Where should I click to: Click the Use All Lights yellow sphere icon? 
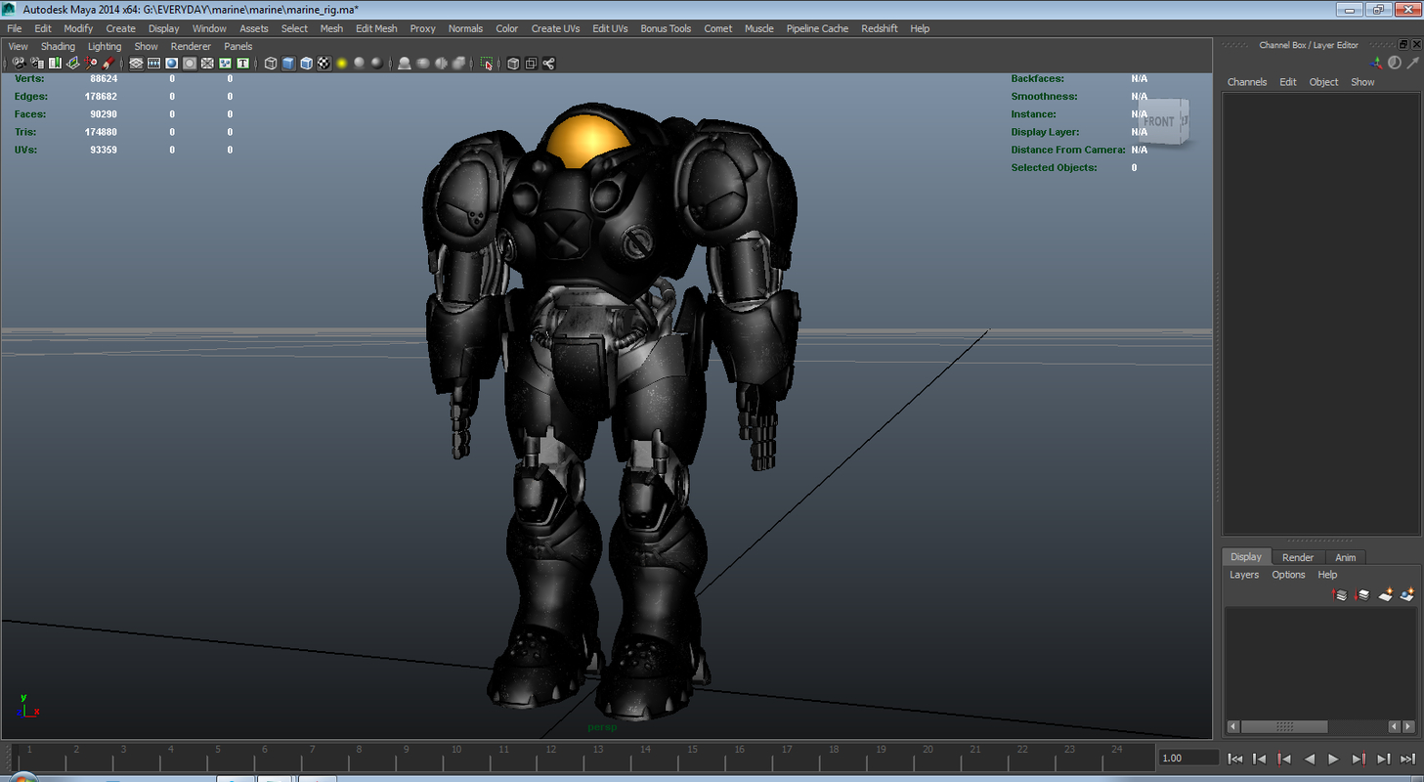pos(342,64)
